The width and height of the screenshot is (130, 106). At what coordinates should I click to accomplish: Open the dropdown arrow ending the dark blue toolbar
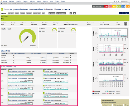pos(128,13)
